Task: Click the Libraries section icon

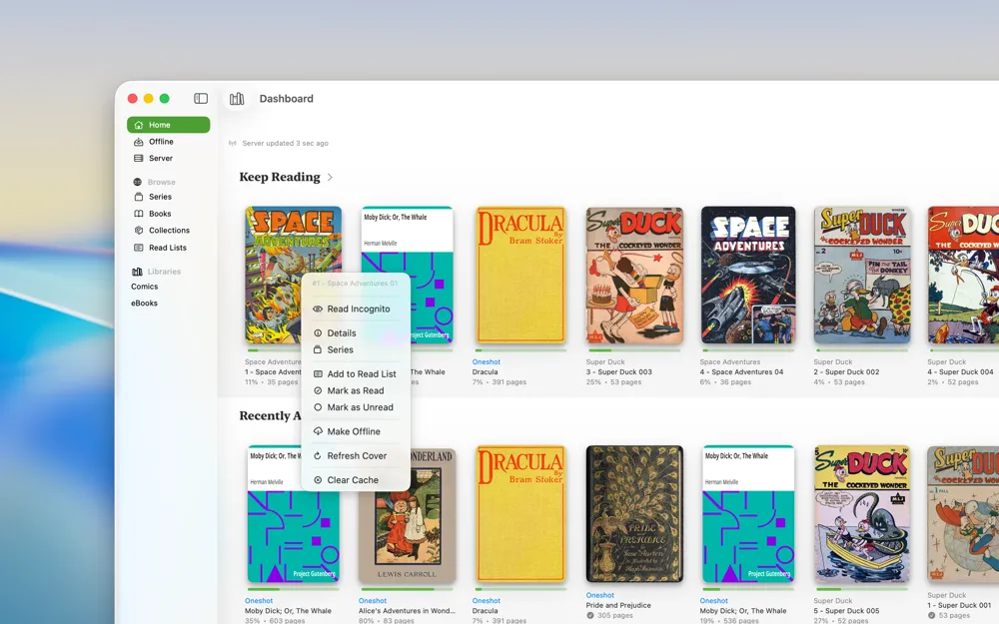Action: 137,272
